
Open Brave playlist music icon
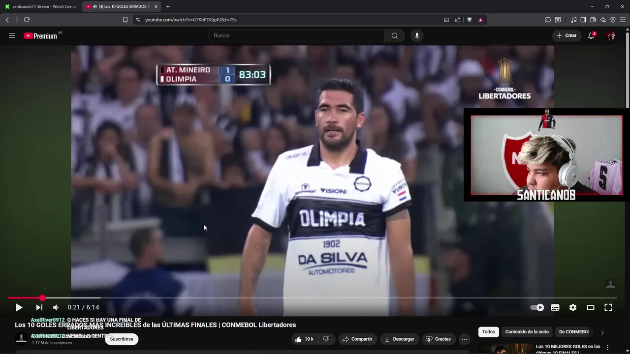click(573, 20)
